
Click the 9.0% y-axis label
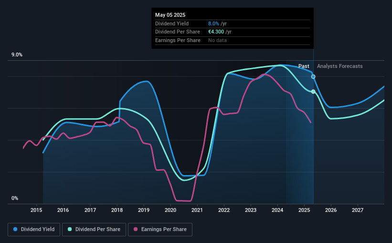17,55
